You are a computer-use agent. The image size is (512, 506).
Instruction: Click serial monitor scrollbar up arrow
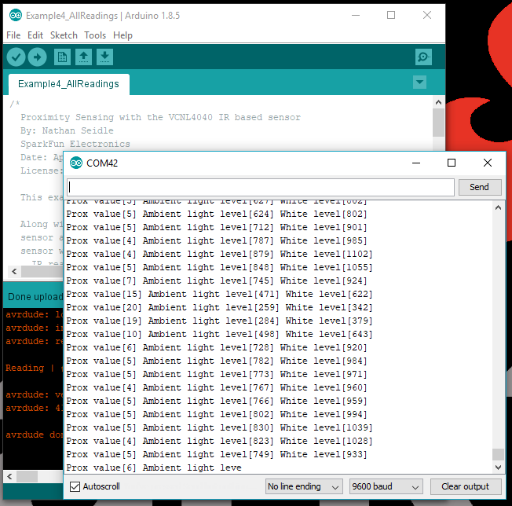click(498, 207)
